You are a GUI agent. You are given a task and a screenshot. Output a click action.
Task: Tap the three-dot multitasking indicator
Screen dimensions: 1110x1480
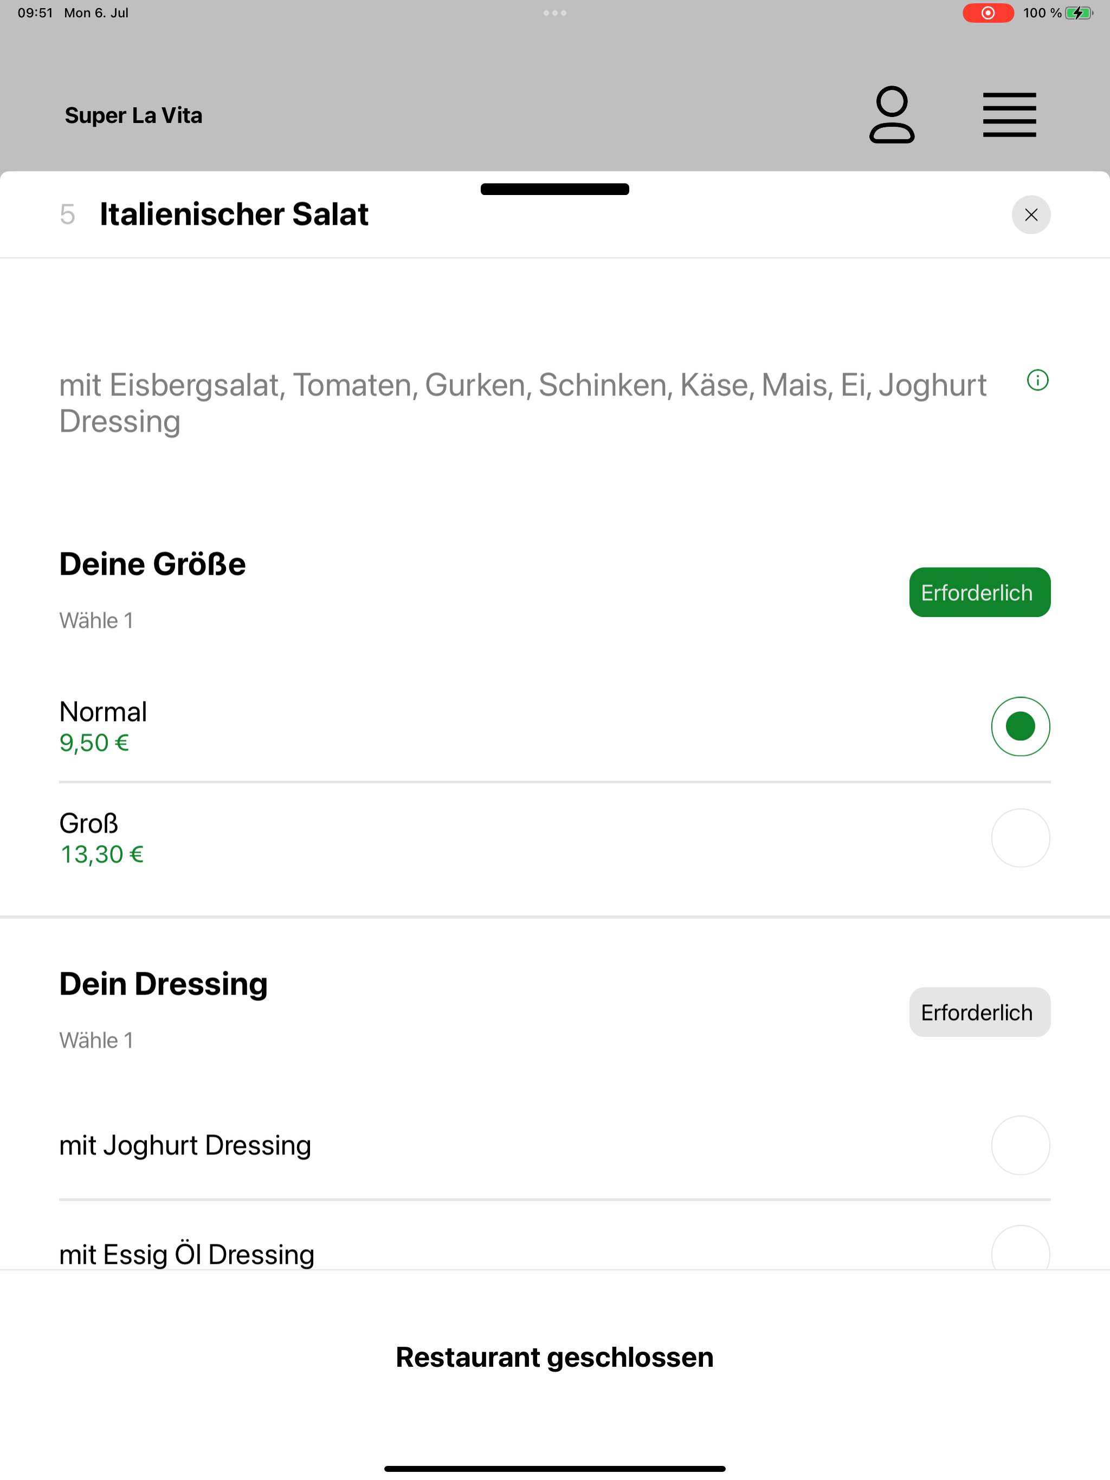point(555,12)
